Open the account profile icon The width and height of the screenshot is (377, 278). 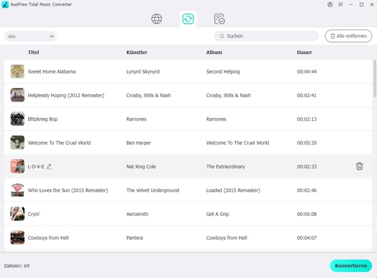click(330, 4)
